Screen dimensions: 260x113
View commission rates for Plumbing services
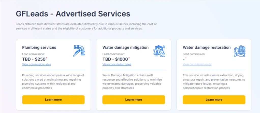click(x=36, y=64)
